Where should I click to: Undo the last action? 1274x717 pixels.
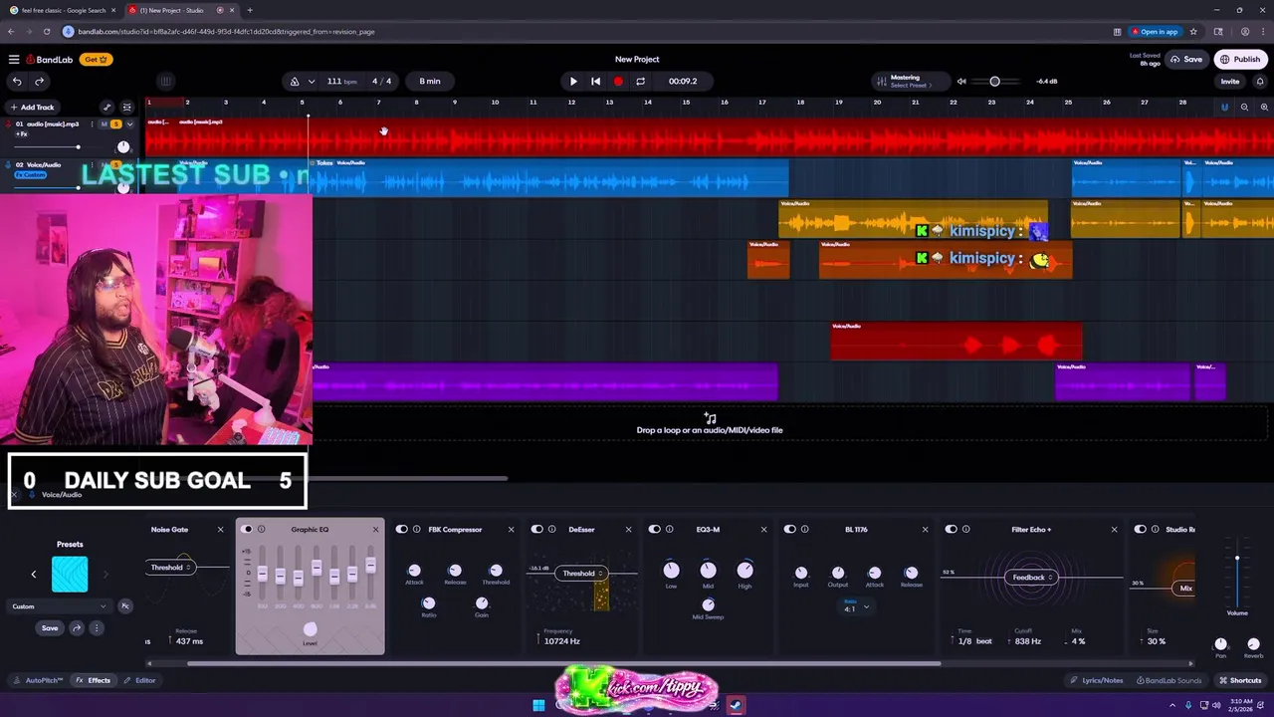click(17, 82)
